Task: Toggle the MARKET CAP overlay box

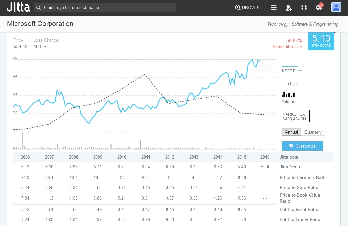Action: 296,116
